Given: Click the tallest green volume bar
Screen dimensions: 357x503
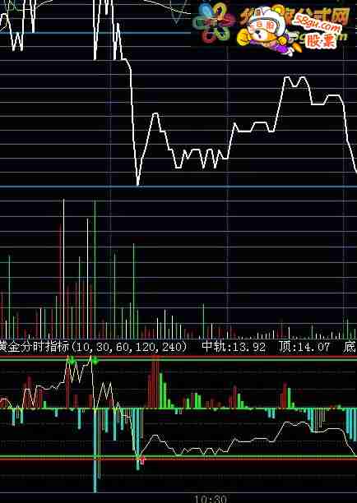Looking at the screenshot, I should click(95, 270).
